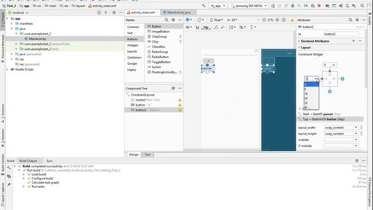Select margin value 16 in dropdown list
The width and height of the screenshot is (373, 210).
(311, 94)
